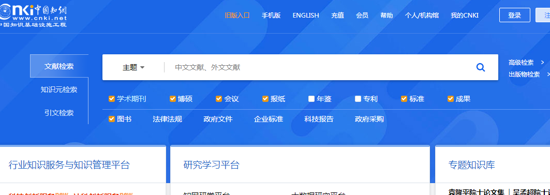Open 手机版 in top navigation

(271, 16)
